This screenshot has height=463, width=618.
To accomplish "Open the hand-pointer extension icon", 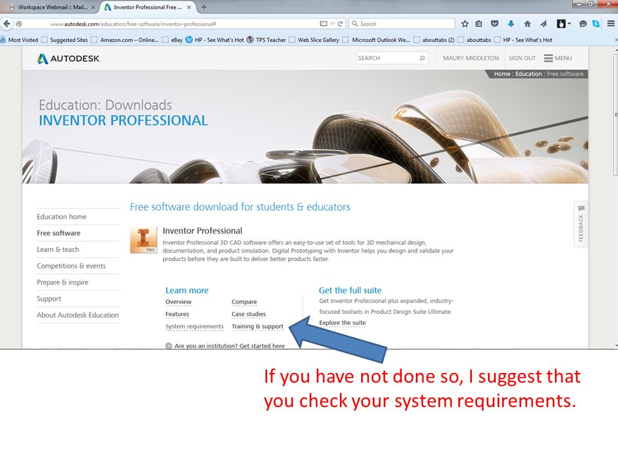I will (x=561, y=24).
